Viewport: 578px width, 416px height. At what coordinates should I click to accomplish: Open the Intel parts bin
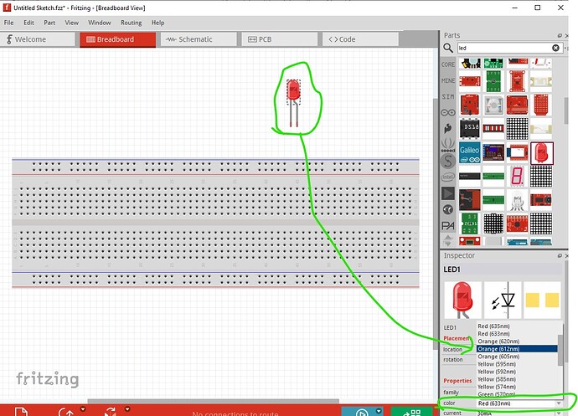click(x=448, y=177)
